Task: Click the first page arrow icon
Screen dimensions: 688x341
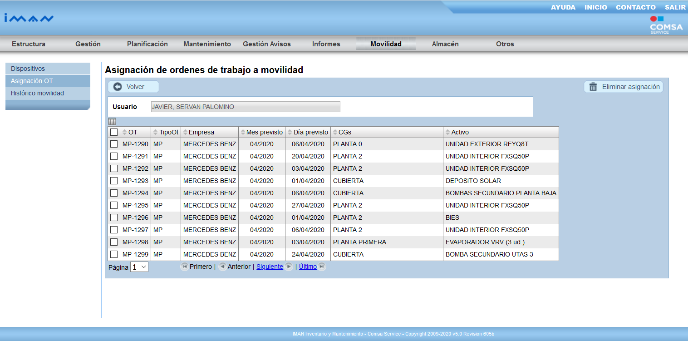Action: (184, 267)
